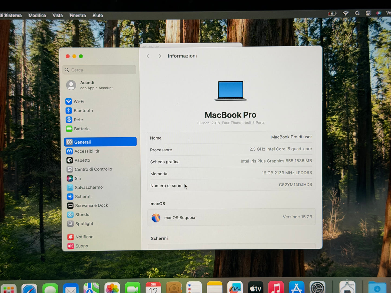Screen dimensions: 391x293
Task: Open Calendar from the Dock
Action: (153, 288)
